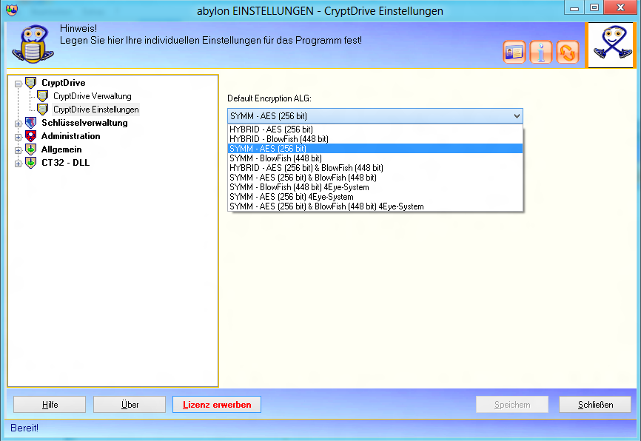Click the Allgemein green shield icon
This screenshot has width=641, height=441.
[30, 149]
